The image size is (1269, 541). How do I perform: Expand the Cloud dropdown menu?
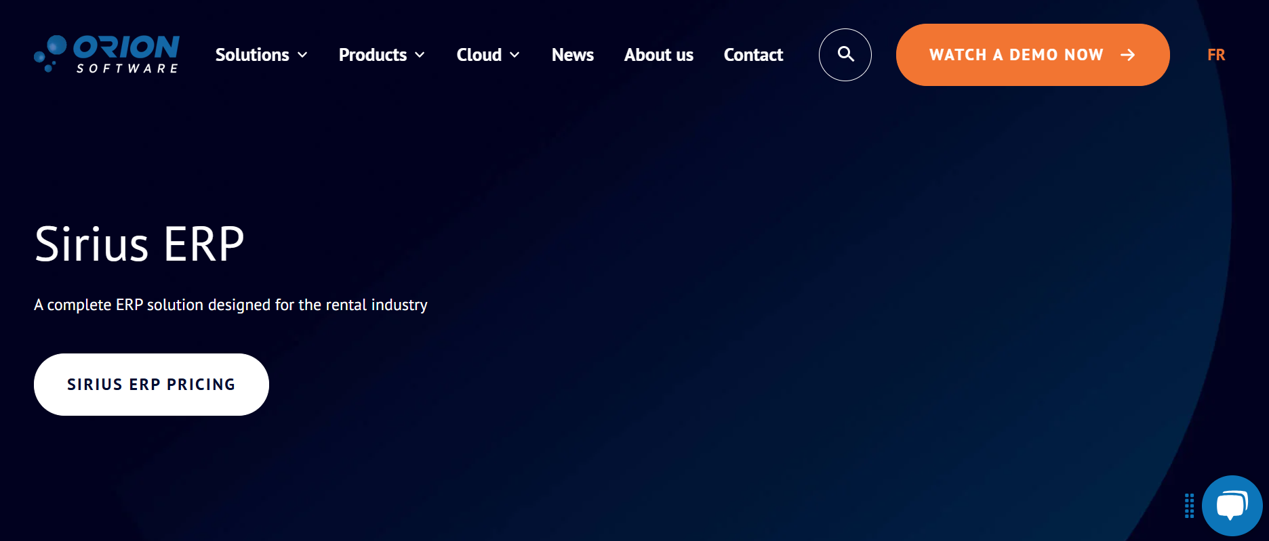(488, 55)
